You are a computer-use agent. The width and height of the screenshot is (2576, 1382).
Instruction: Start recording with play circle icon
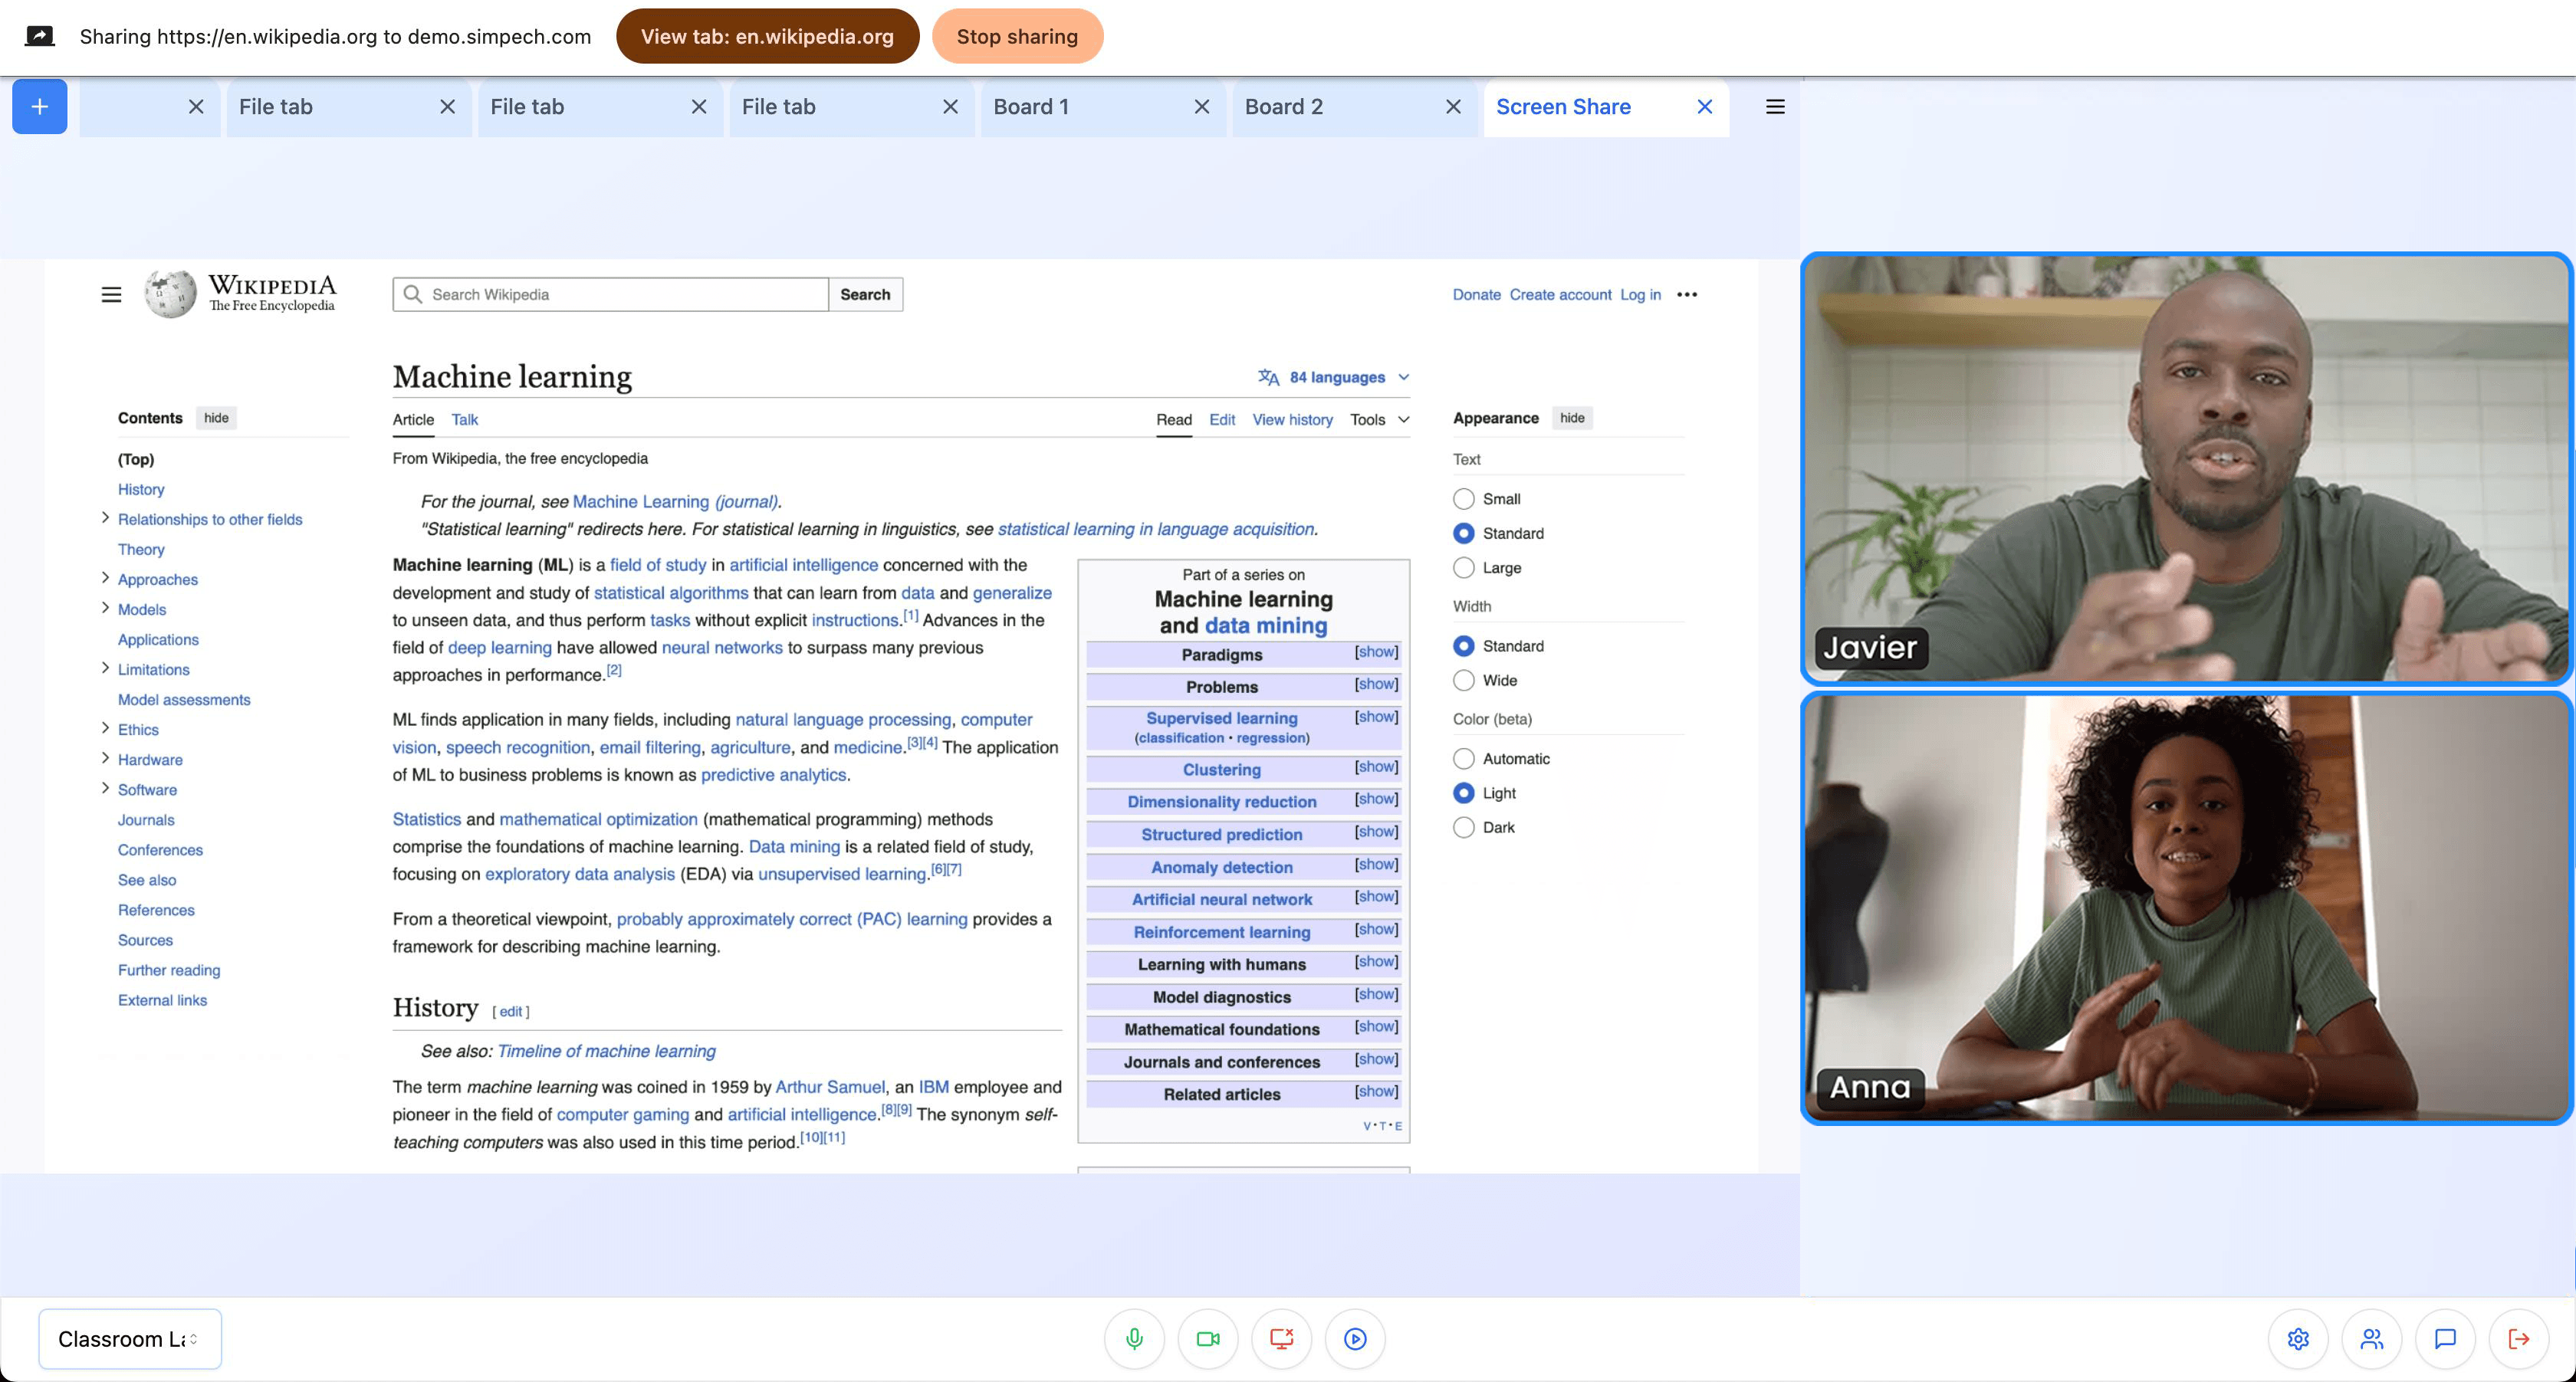(1355, 1338)
